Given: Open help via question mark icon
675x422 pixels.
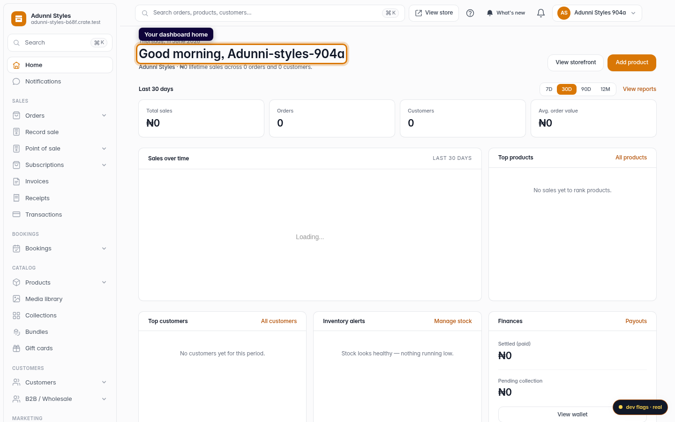Looking at the screenshot, I should (470, 13).
